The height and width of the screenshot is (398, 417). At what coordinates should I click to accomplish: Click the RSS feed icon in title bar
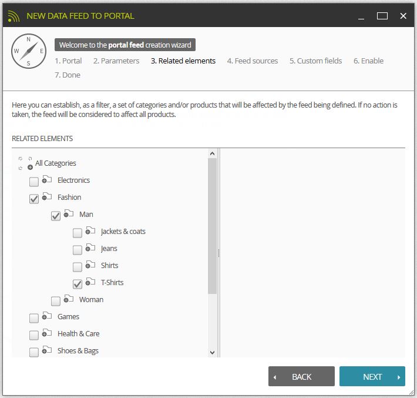pyautogui.click(x=14, y=16)
